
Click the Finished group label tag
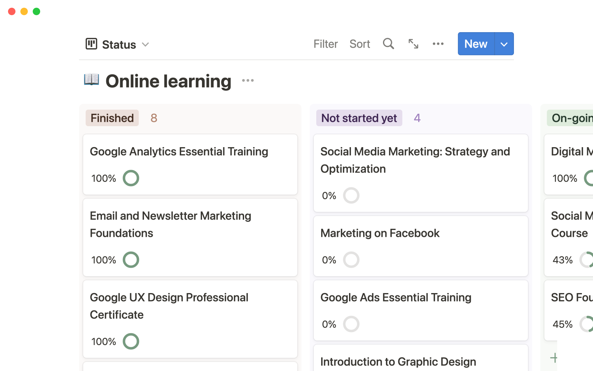click(112, 118)
